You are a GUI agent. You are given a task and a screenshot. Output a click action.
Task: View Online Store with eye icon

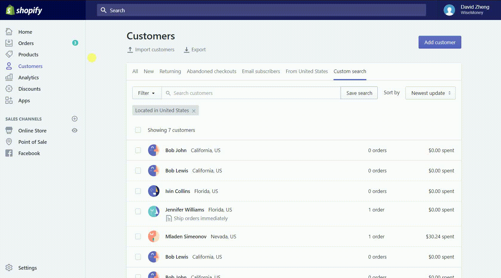click(75, 130)
